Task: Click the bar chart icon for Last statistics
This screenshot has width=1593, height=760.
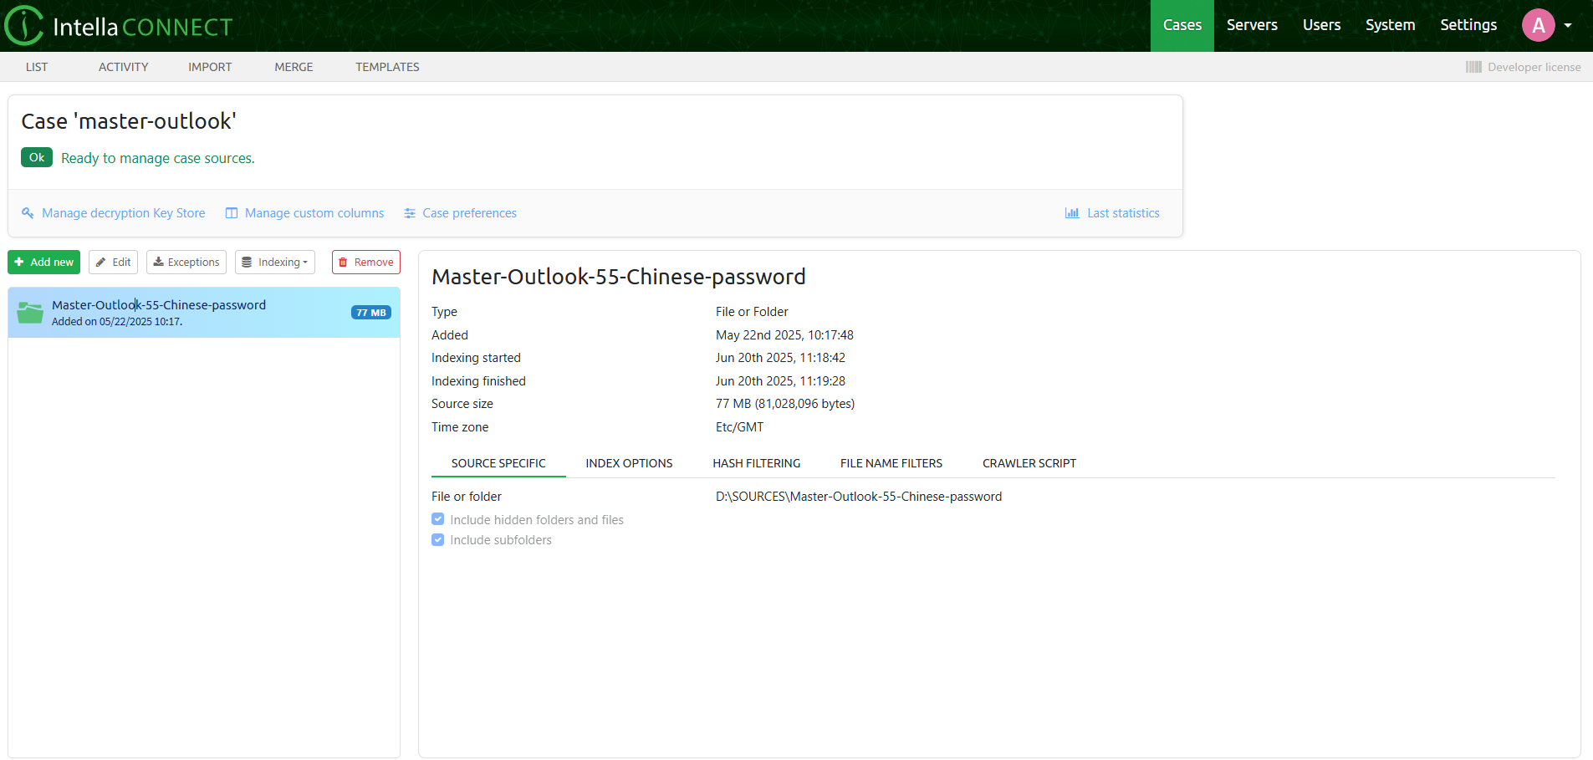Action: tap(1071, 213)
